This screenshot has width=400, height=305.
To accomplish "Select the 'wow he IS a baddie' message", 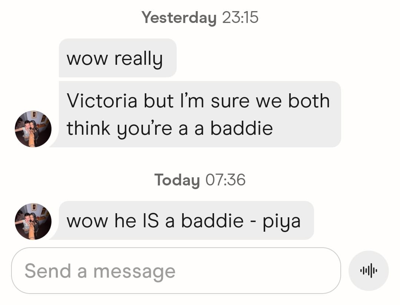I will [186, 220].
